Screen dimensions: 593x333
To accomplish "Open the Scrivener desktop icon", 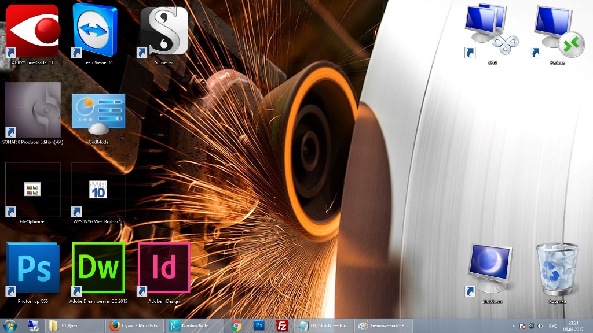I will [164, 31].
